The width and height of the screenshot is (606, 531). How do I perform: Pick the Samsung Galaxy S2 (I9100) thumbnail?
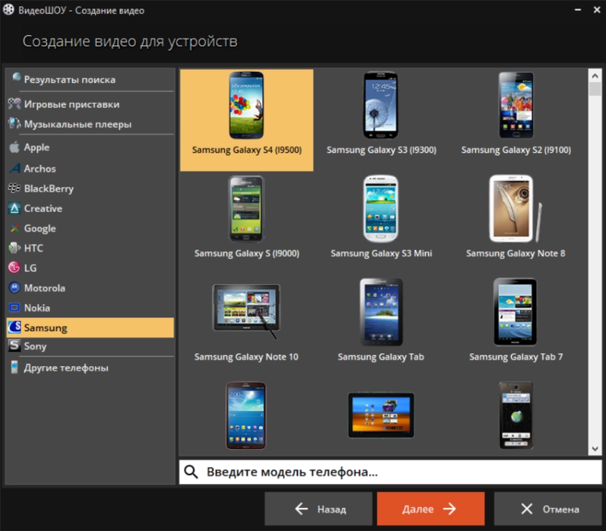tap(516, 105)
